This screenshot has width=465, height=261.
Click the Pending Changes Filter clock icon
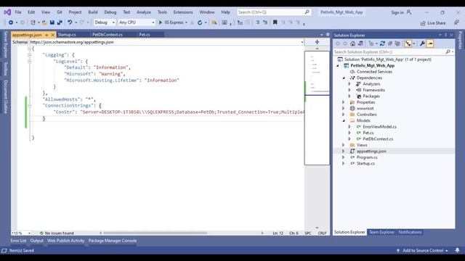tap(371, 43)
